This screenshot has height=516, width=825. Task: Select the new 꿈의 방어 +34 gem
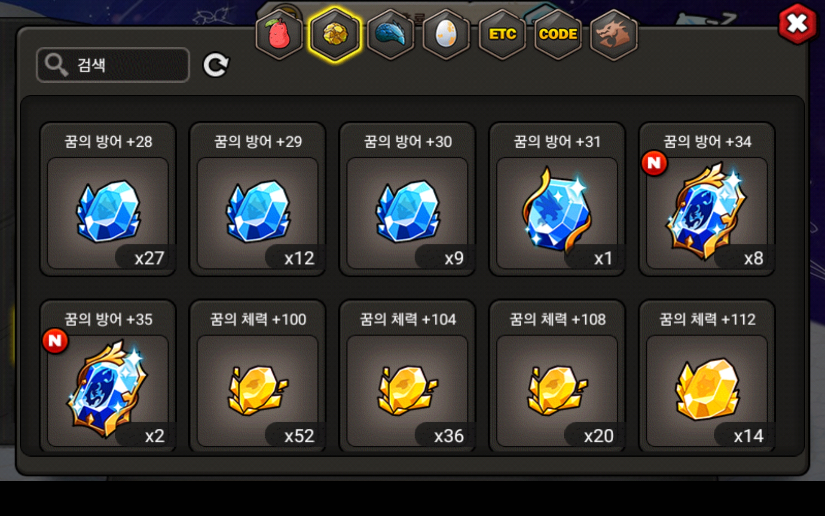pos(707,199)
